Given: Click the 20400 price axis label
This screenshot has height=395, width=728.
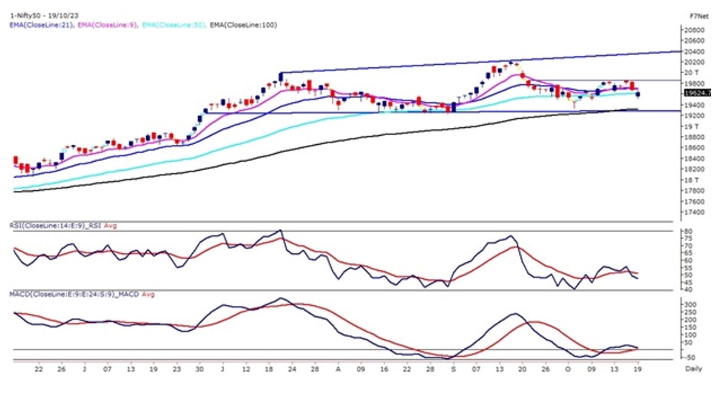Looking at the screenshot, I should point(695,51).
